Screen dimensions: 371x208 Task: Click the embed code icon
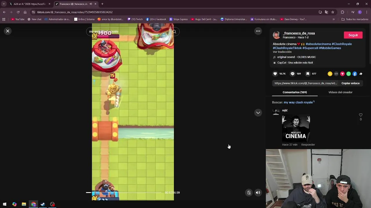pyautogui.click(x=336, y=74)
